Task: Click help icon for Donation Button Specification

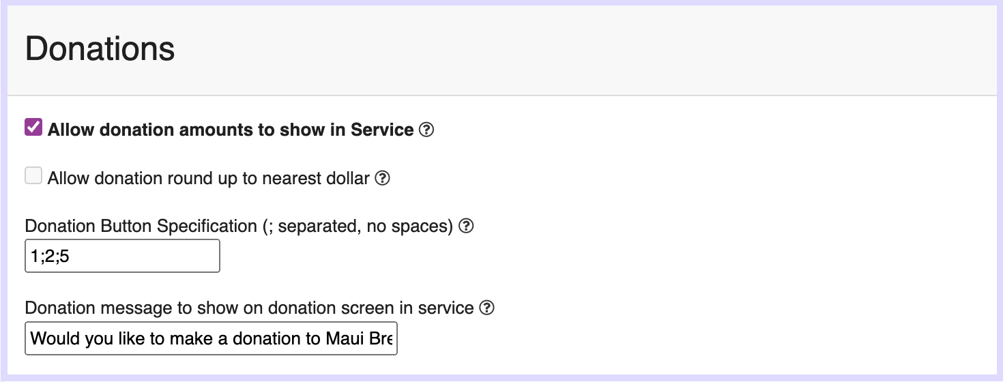Action: [466, 226]
